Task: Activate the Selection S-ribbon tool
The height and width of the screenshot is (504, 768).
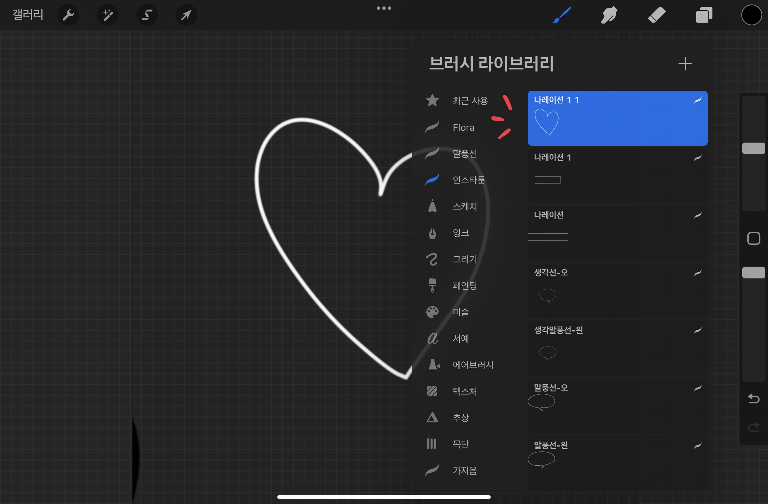Action: click(147, 15)
